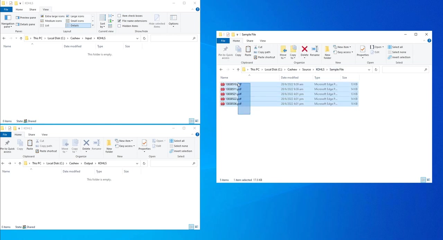443x240 pixels.
Task: Pin current folder to Quick access
Action: click(x=225, y=52)
